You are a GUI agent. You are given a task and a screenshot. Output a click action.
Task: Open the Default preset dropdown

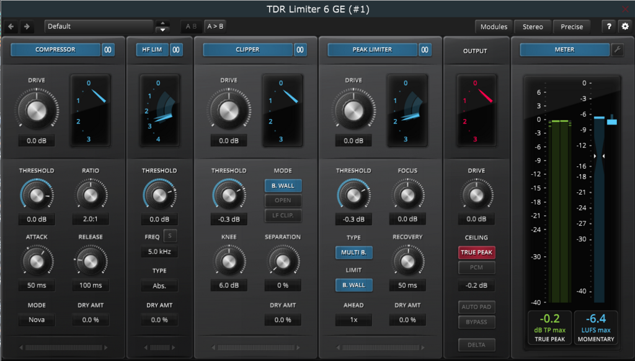click(x=99, y=26)
